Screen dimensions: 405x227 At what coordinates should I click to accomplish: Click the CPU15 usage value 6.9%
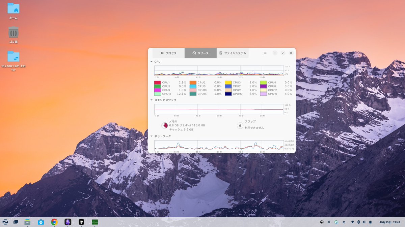252,94
